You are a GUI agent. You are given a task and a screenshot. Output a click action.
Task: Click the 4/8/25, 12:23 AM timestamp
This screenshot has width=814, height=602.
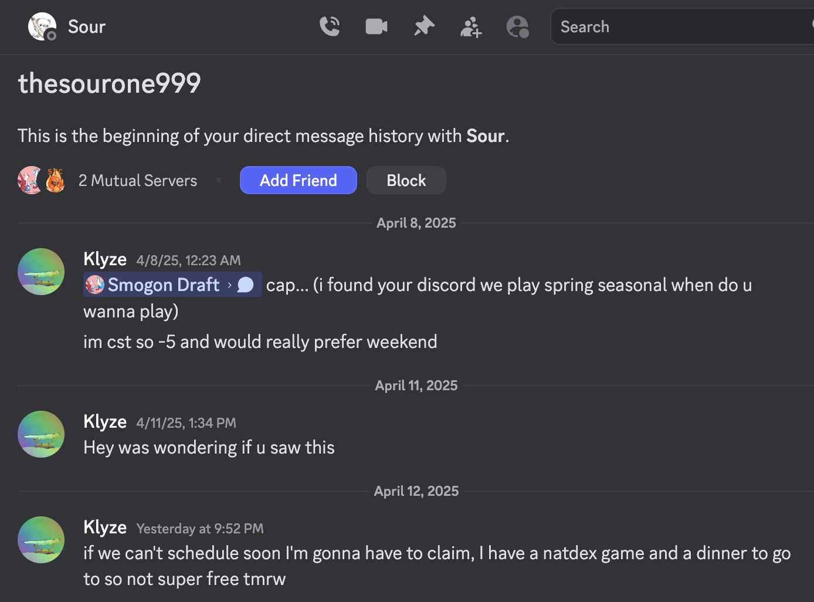(x=188, y=260)
